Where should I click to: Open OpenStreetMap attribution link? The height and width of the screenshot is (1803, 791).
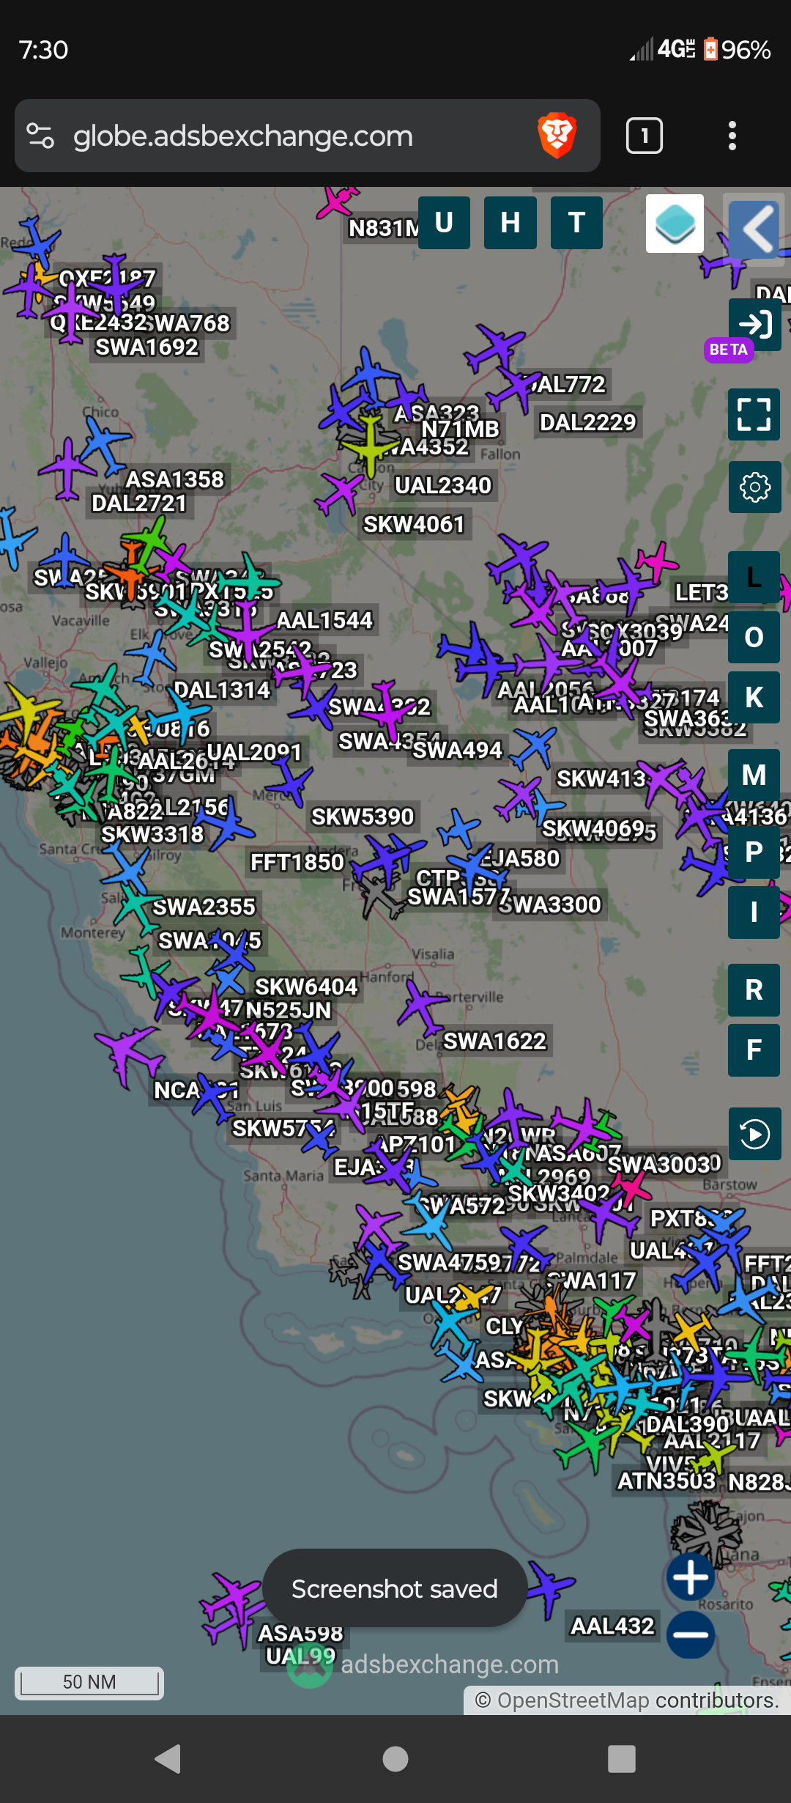(x=573, y=1700)
